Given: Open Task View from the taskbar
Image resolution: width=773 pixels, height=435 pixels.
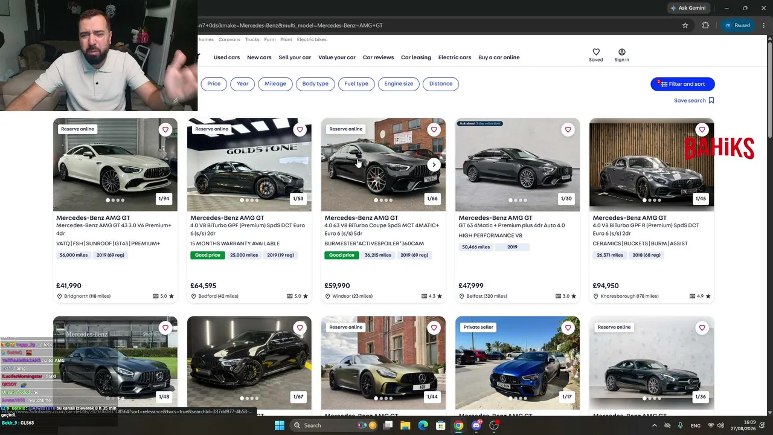Looking at the screenshot, I should (x=388, y=425).
